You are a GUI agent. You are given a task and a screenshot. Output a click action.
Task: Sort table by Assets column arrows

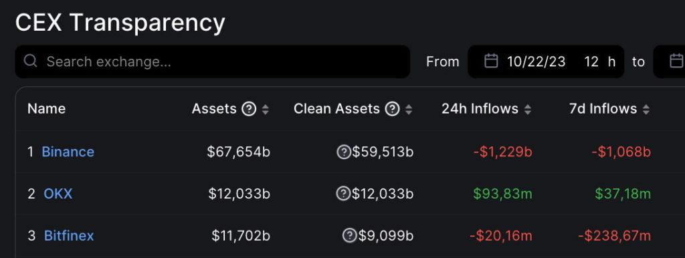tap(265, 110)
